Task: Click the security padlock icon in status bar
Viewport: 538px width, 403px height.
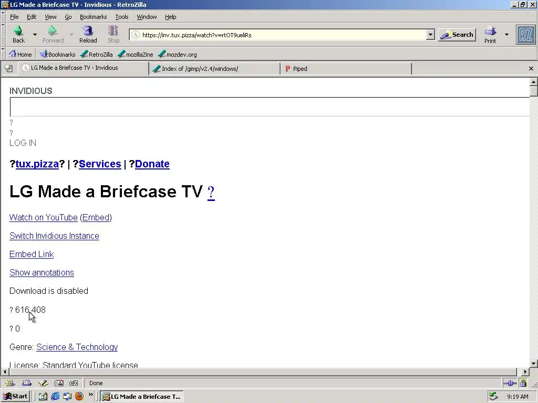Action: (523, 383)
